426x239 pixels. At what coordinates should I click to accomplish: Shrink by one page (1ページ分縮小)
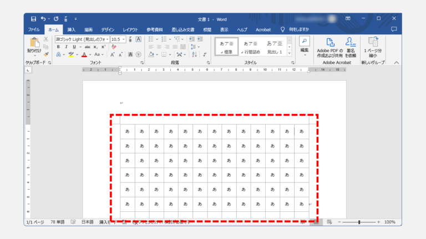coord(373,48)
